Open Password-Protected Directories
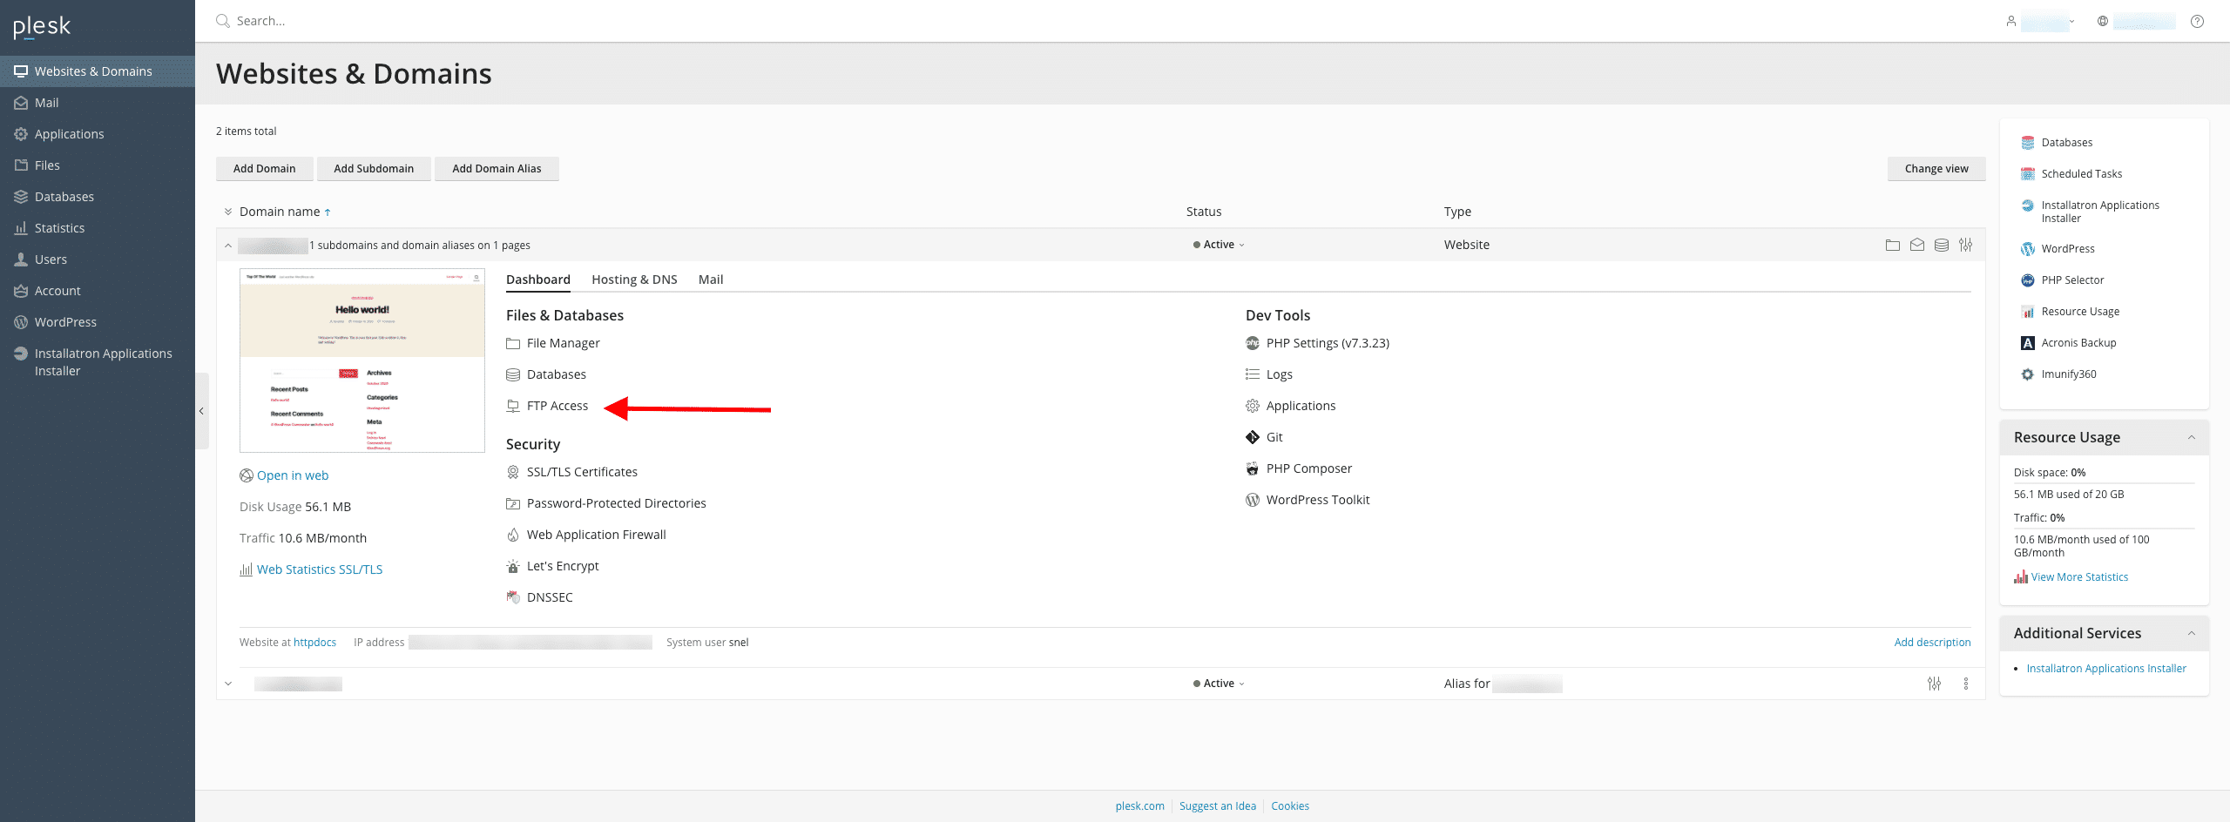Viewport: 2230px width, 822px height. (x=606, y=503)
